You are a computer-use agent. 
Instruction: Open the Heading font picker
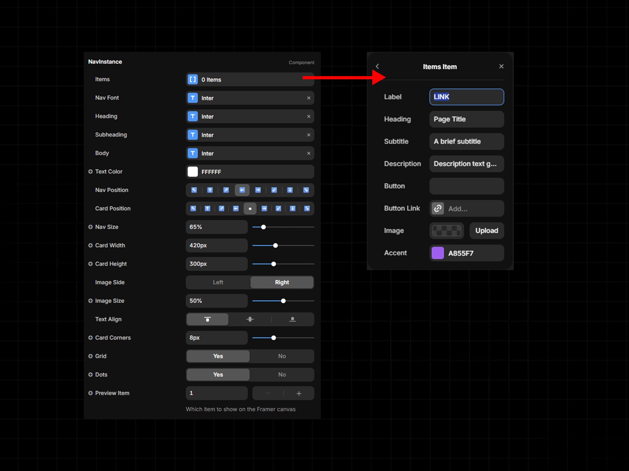(250, 117)
